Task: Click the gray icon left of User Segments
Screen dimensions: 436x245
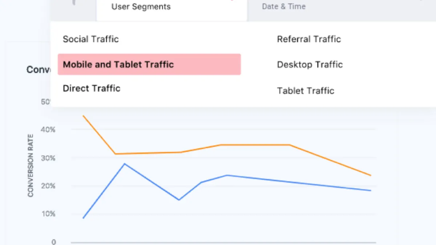Action: [74, 2]
